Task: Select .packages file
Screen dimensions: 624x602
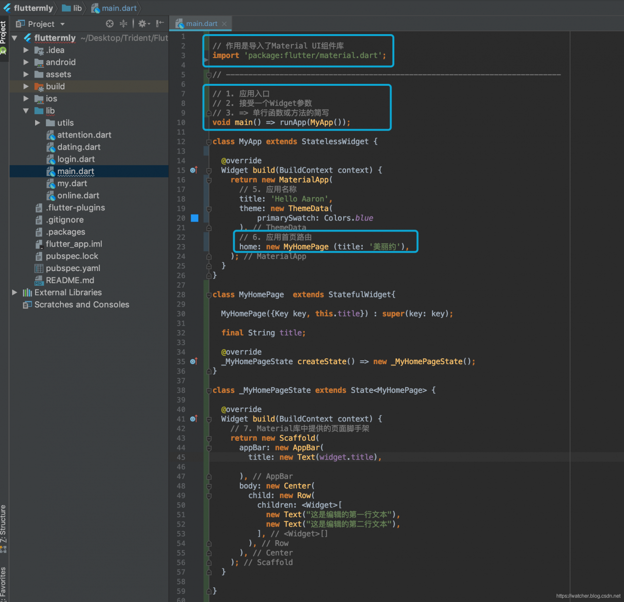Action: (65, 232)
